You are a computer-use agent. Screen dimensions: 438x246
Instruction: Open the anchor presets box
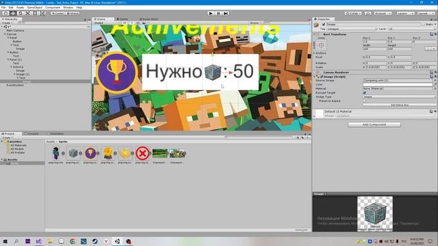321,45
